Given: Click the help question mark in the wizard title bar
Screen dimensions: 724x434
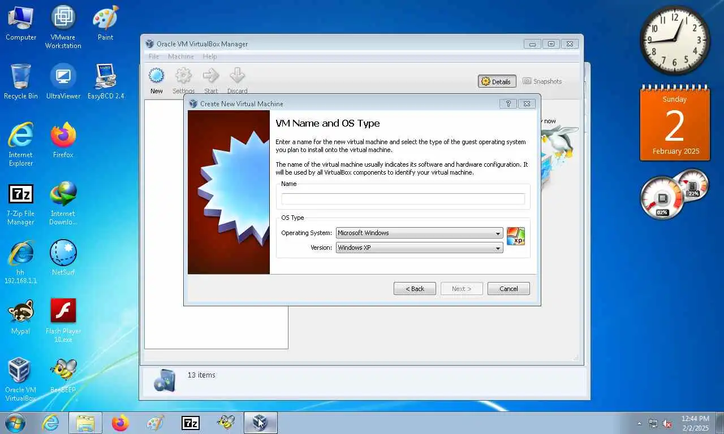Looking at the screenshot, I should (508, 103).
